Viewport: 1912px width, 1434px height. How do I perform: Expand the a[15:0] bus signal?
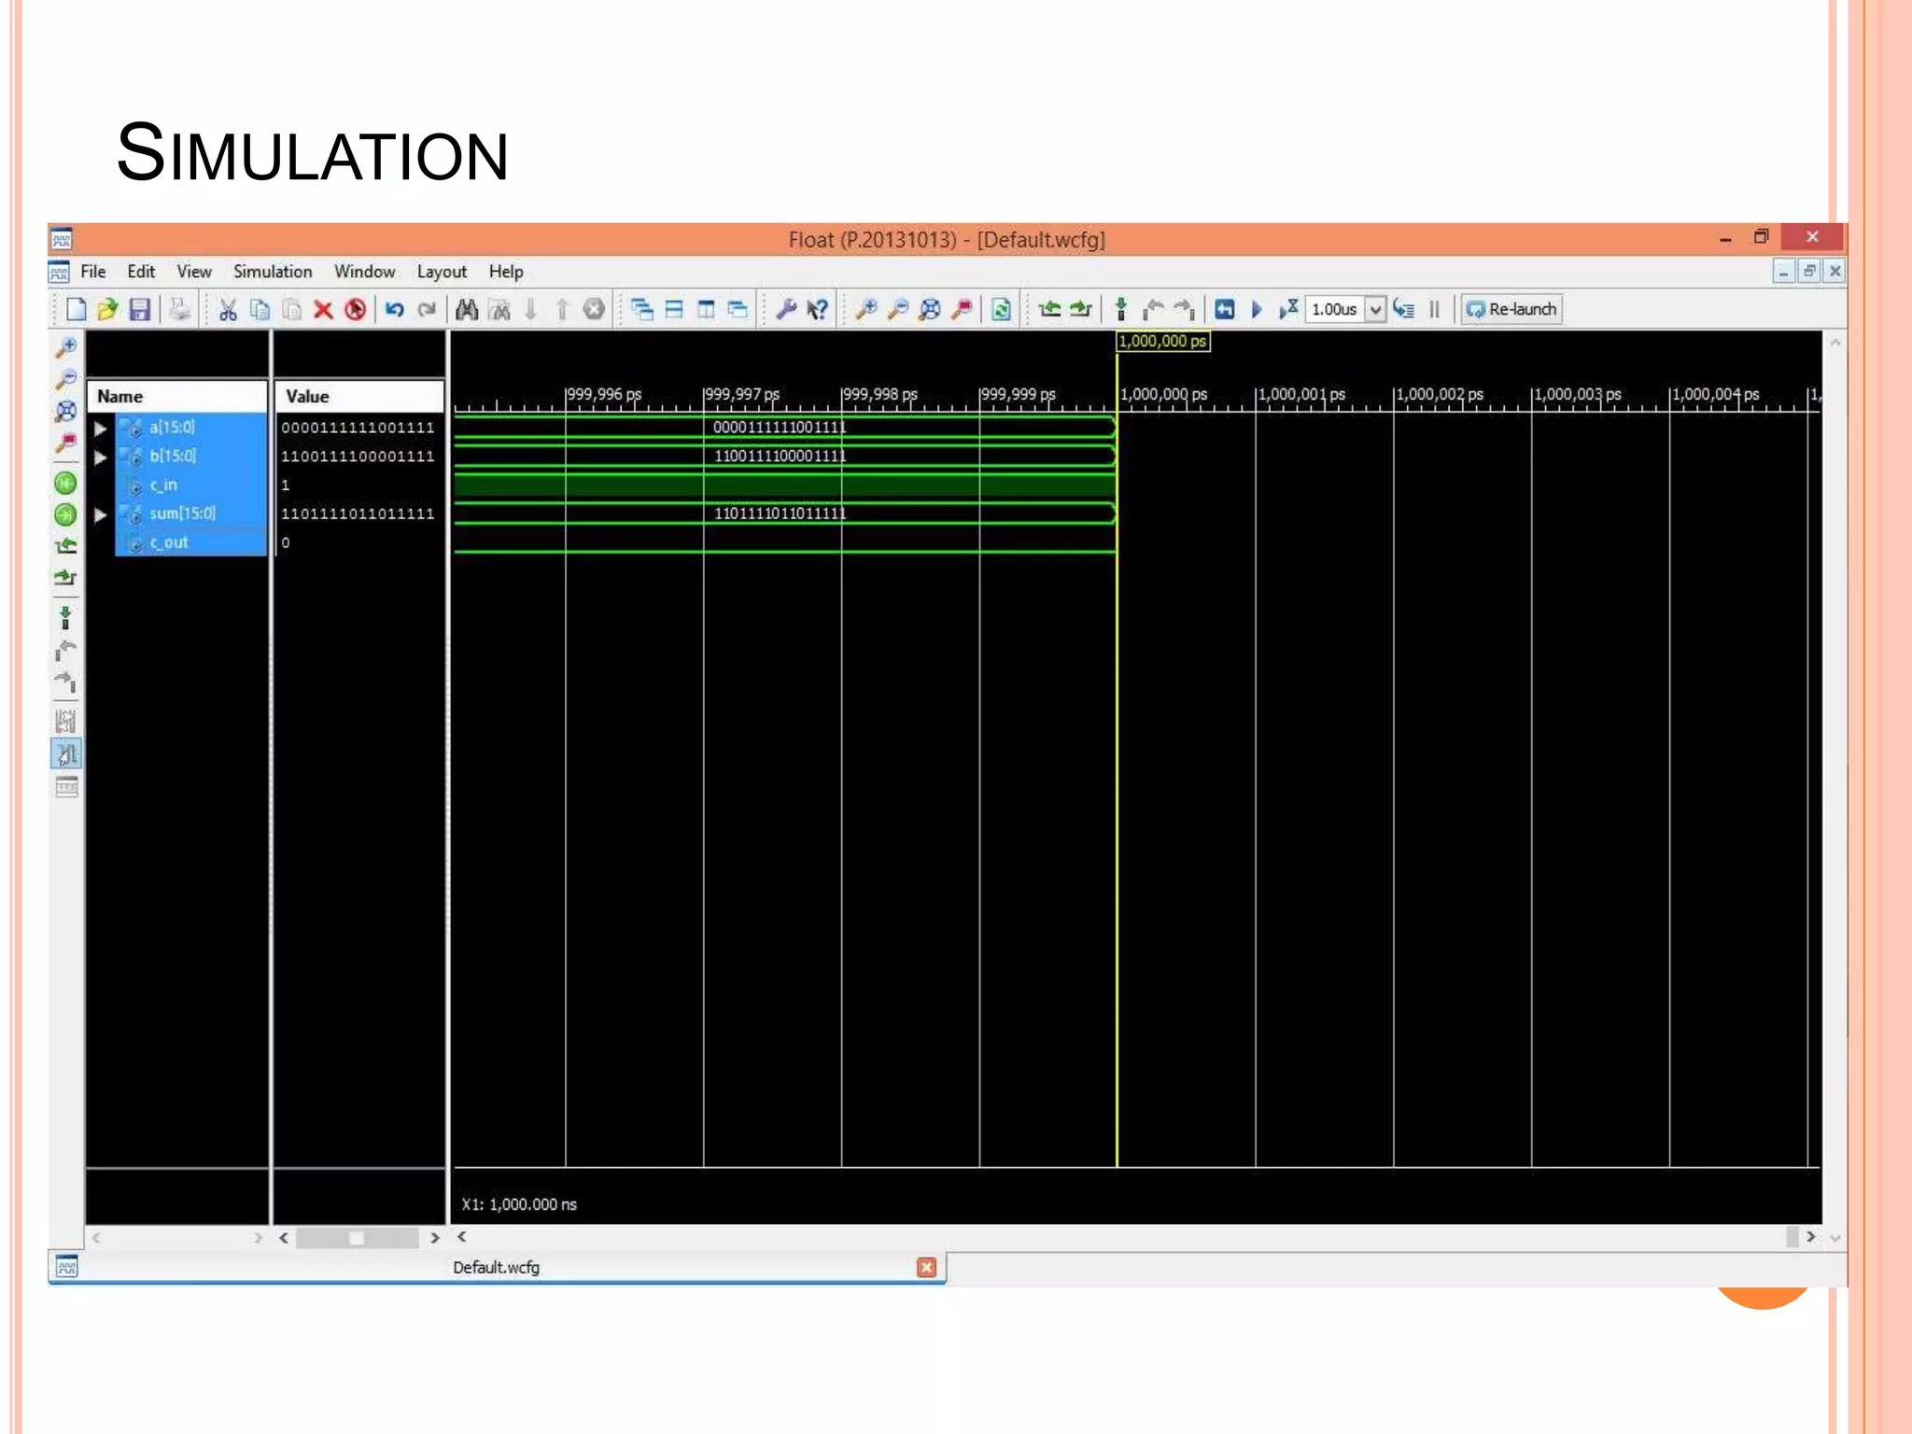coord(100,429)
